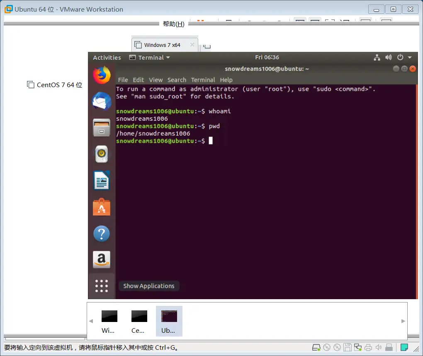Mute the speaker icon in VMware status bar

pyautogui.click(x=379, y=347)
